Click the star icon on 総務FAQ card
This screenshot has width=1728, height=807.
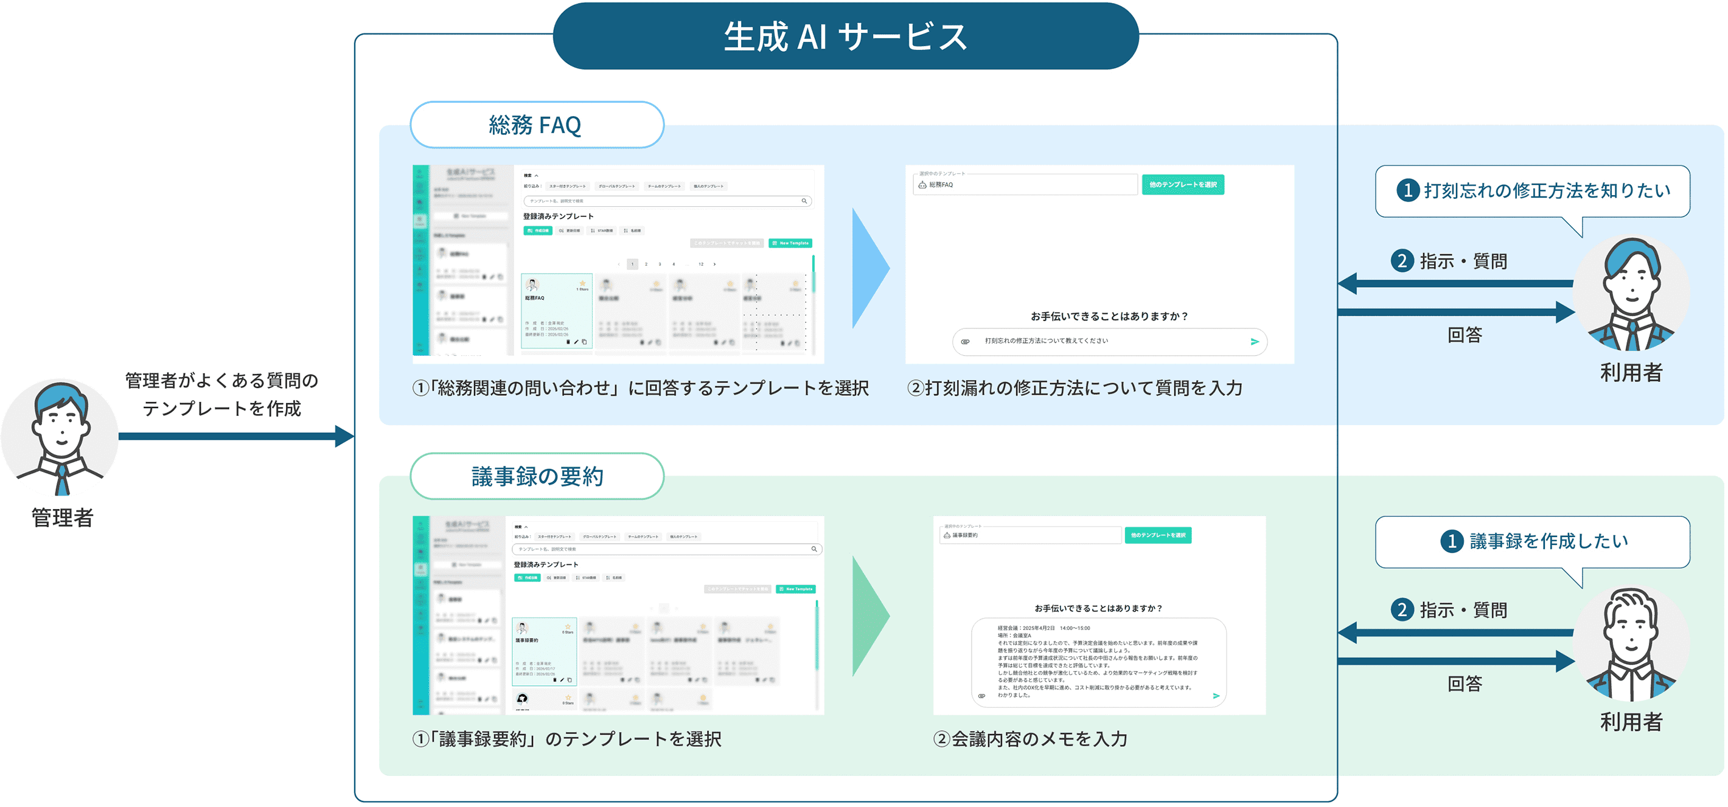coord(582,283)
